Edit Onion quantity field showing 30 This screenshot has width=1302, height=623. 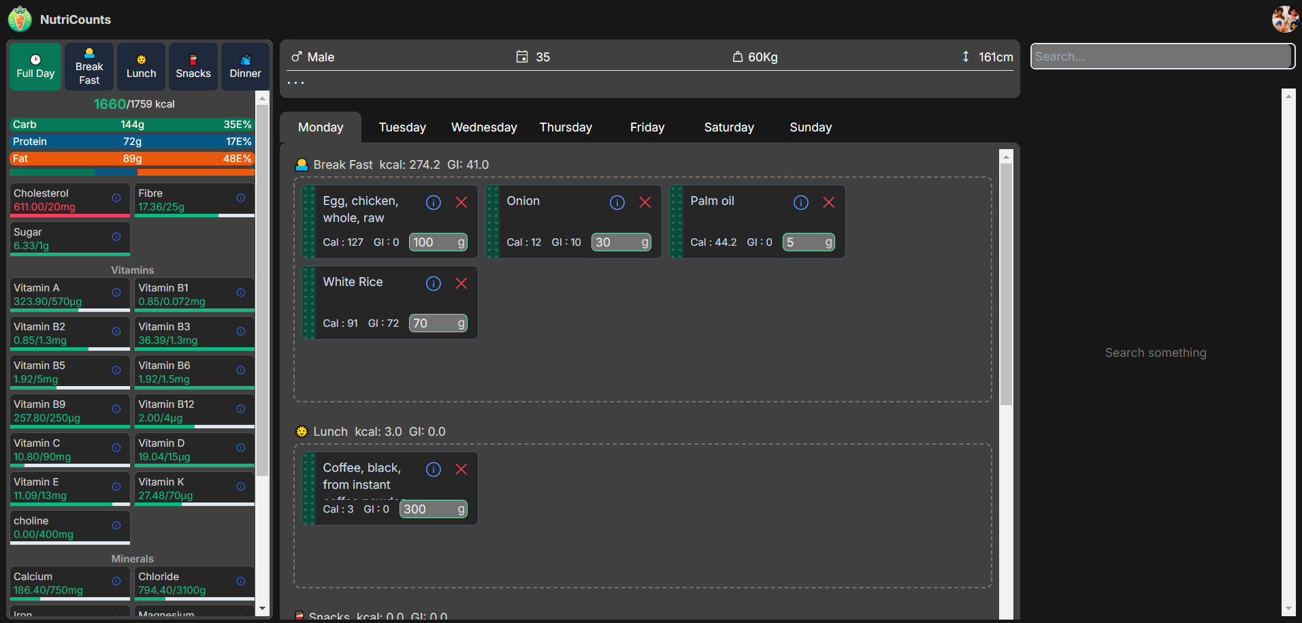(621, 242)
